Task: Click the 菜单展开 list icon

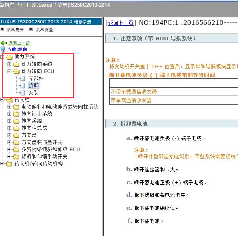Action: pyautogui.click(x=2, y=30)
